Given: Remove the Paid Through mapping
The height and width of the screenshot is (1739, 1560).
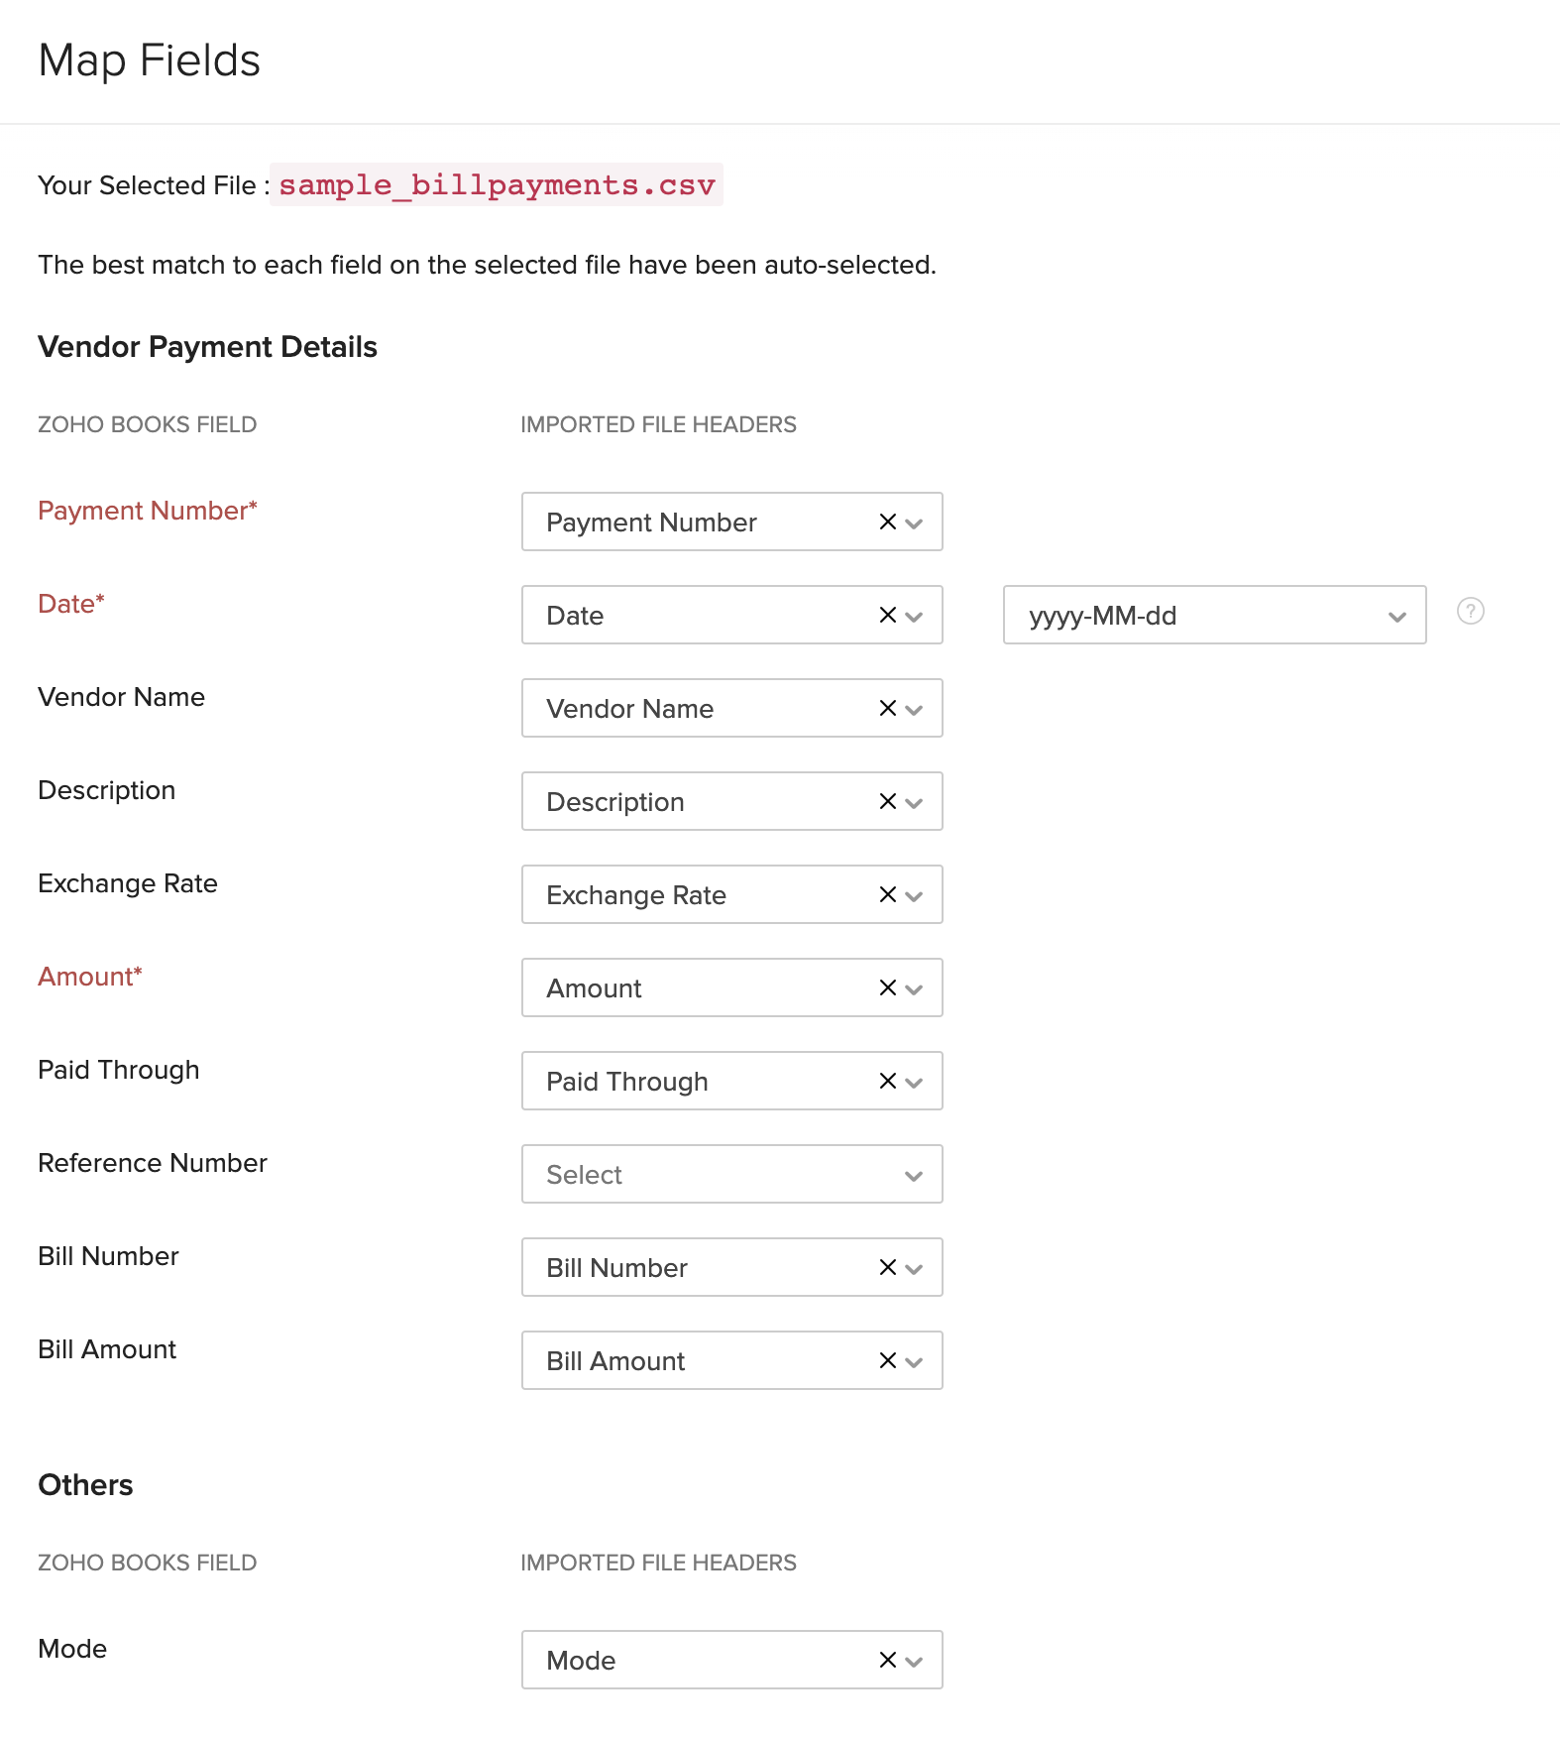Looking at the screenshot, I should (x=887, y=1081).
